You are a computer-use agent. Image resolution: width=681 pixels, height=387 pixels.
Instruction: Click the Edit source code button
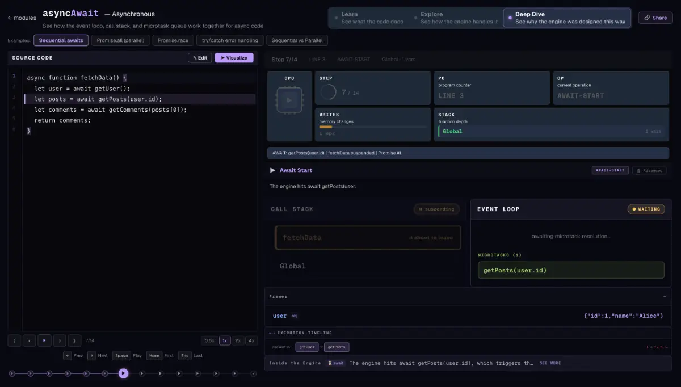200,58
